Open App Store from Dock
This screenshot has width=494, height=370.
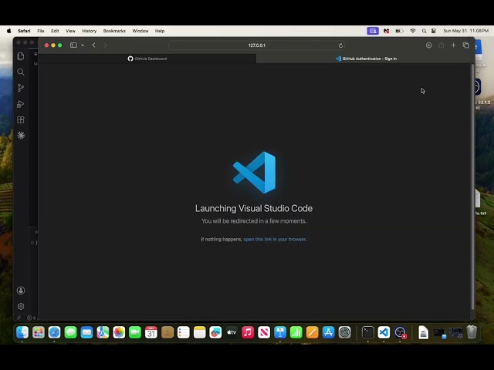[328, 332]
